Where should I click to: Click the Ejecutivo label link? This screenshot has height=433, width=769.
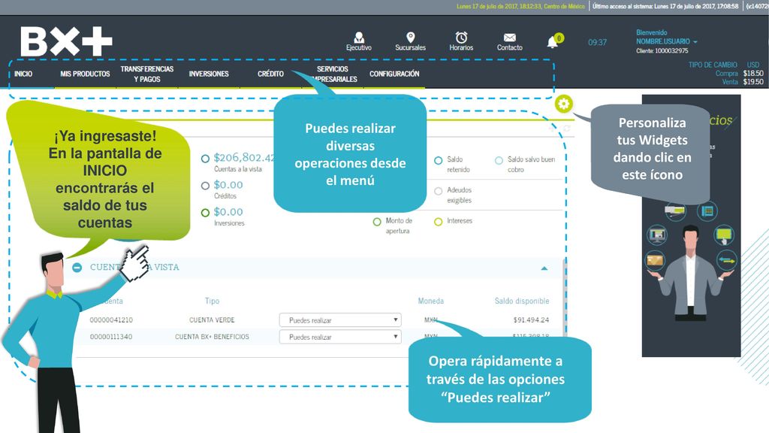click(359, 47)
